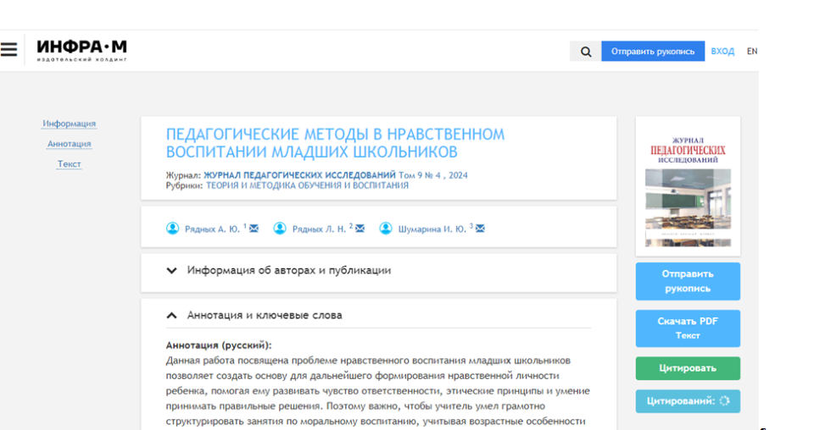Click envelope icon next to Рядных Л. Н.
Screen dimensions: 814x430
(x=360, y=229)
